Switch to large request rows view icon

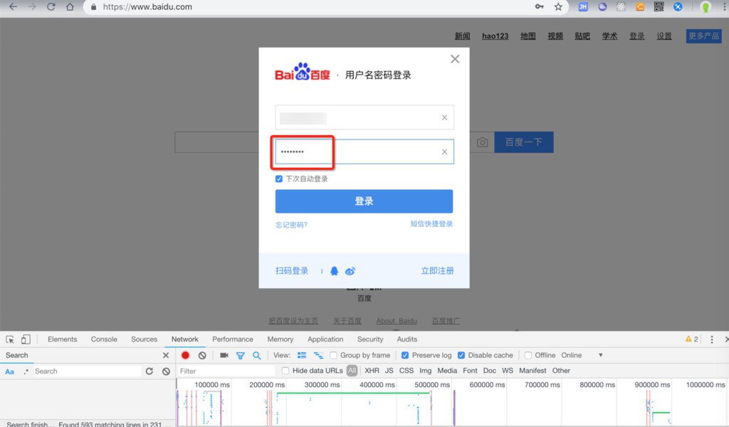pos(302,355)
